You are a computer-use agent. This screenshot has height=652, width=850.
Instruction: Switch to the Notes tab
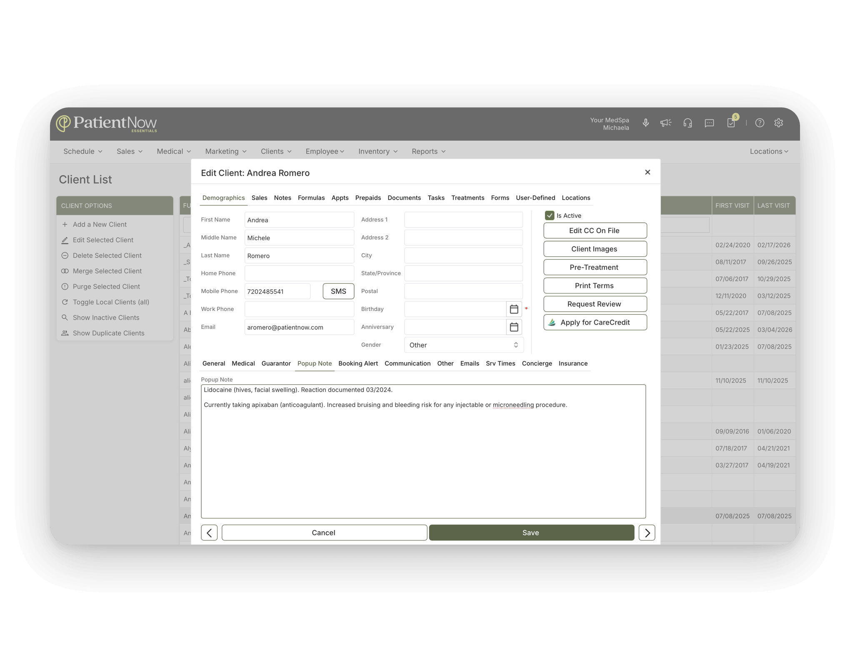coord(282,198)
